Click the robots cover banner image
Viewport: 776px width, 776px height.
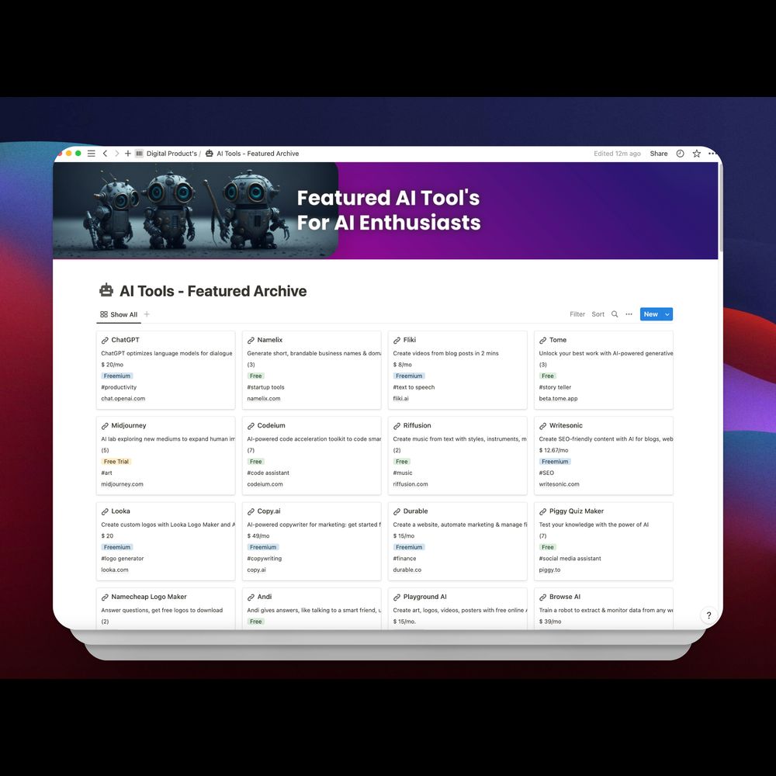point(196,210)
